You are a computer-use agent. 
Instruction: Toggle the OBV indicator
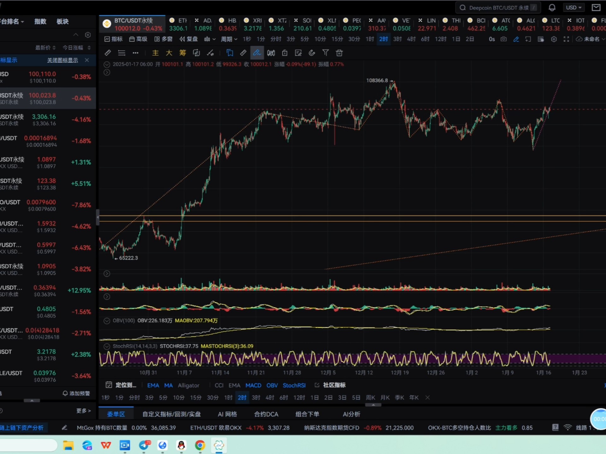[272, 385]
